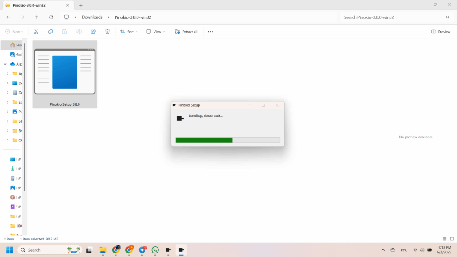
Task: Click the Copy icon in Explorer toolbar
Action: pyautogui.click(x=50, y=32)
